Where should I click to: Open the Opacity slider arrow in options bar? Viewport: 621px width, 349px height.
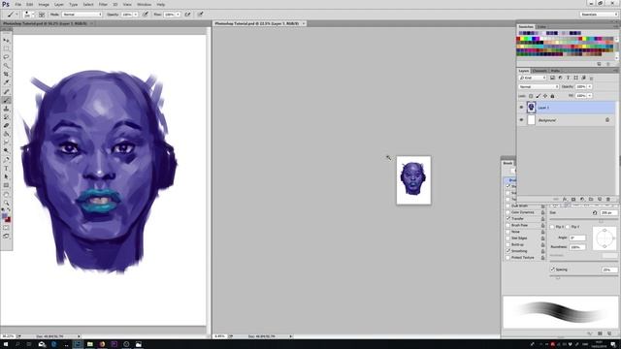[x=136, y=15]
